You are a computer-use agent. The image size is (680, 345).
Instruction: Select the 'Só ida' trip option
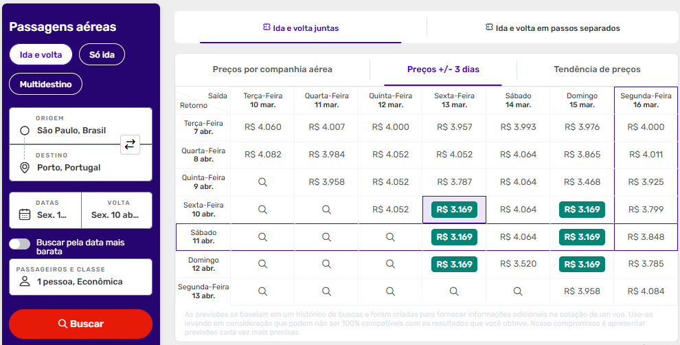coord(102,55)
